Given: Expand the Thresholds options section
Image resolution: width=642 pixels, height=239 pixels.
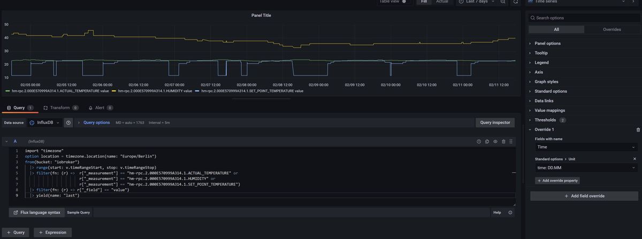Looking at the screenshot, I should click(x=545, y=120).
